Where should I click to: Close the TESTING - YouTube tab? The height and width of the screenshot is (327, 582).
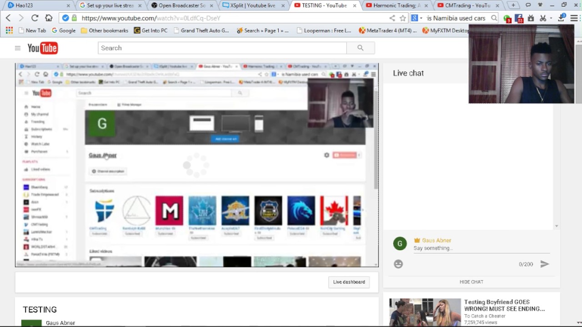[356, 5]
